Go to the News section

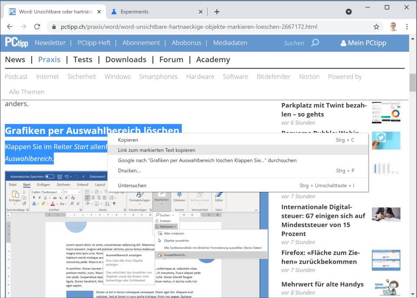15,60
